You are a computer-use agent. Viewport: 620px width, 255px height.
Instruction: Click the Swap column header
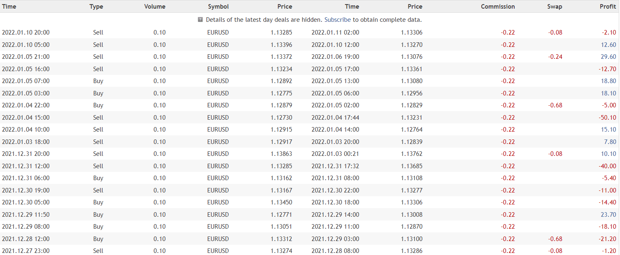[x=555, y=7]
